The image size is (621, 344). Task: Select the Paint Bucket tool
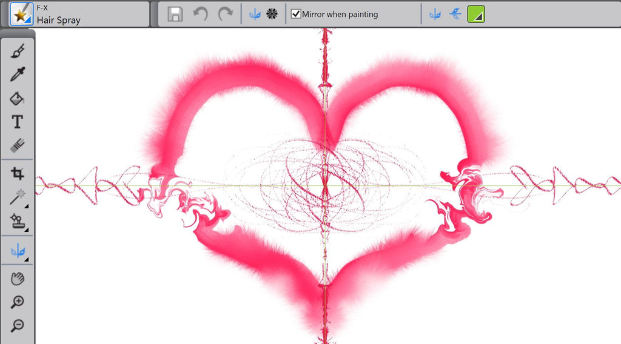[x=17, y=98]
